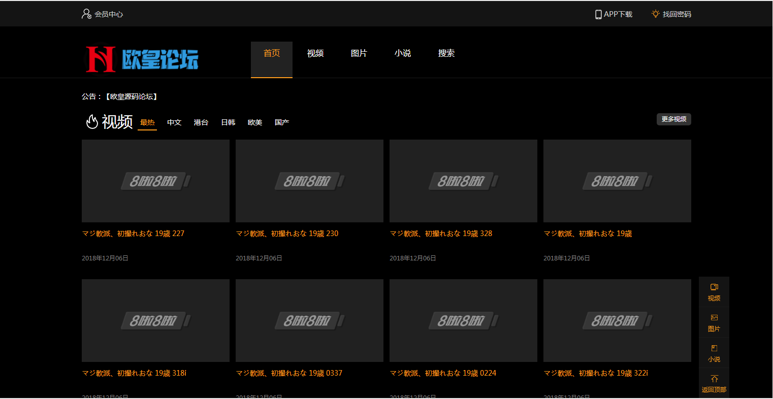Click the APP下载 phone icon
The width and height of the screenshot is (773, 399).
point(598,14)
